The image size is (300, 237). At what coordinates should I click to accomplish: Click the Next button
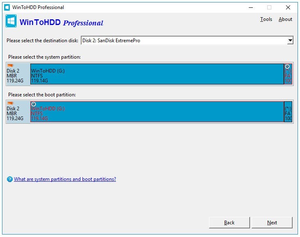pos(272,223)
